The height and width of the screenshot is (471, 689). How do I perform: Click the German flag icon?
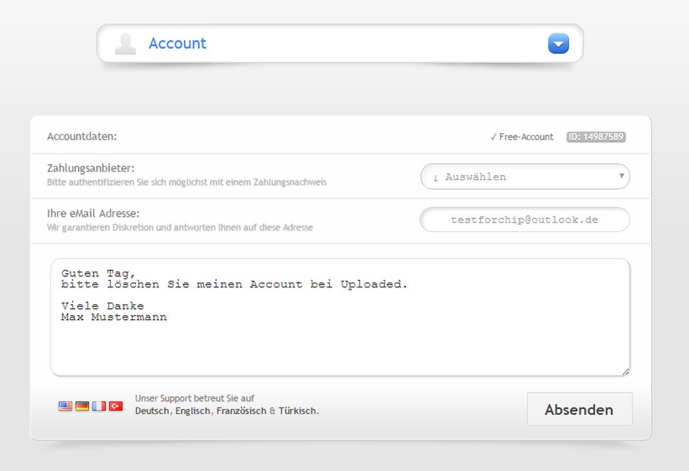point(82,406)
